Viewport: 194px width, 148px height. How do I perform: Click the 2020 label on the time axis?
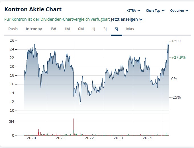[x=31, y=138]
